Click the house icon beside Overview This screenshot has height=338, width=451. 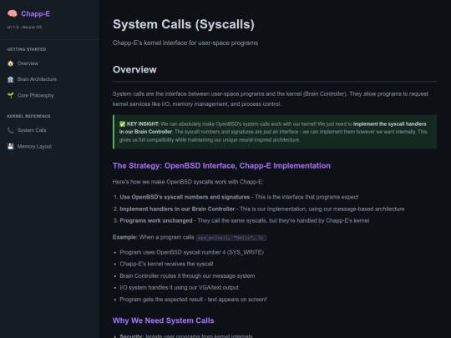(11, 63)
